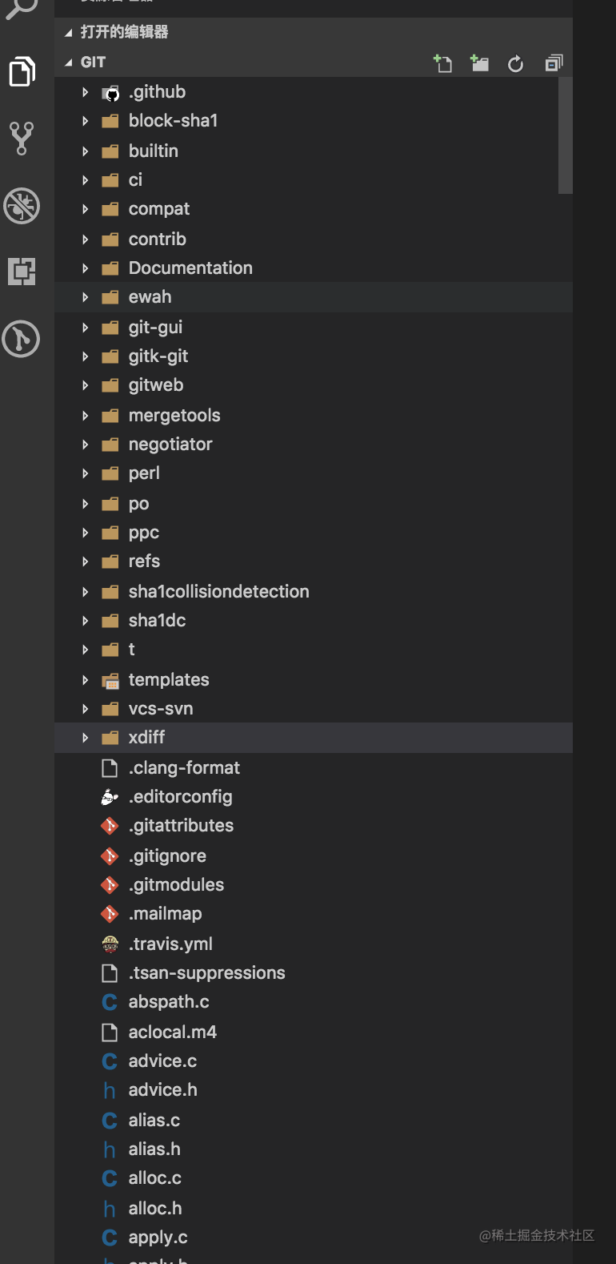
Task: Open the Debug view
Action: coord(22,206)
